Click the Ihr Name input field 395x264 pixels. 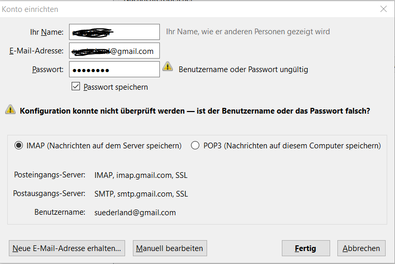114,32
